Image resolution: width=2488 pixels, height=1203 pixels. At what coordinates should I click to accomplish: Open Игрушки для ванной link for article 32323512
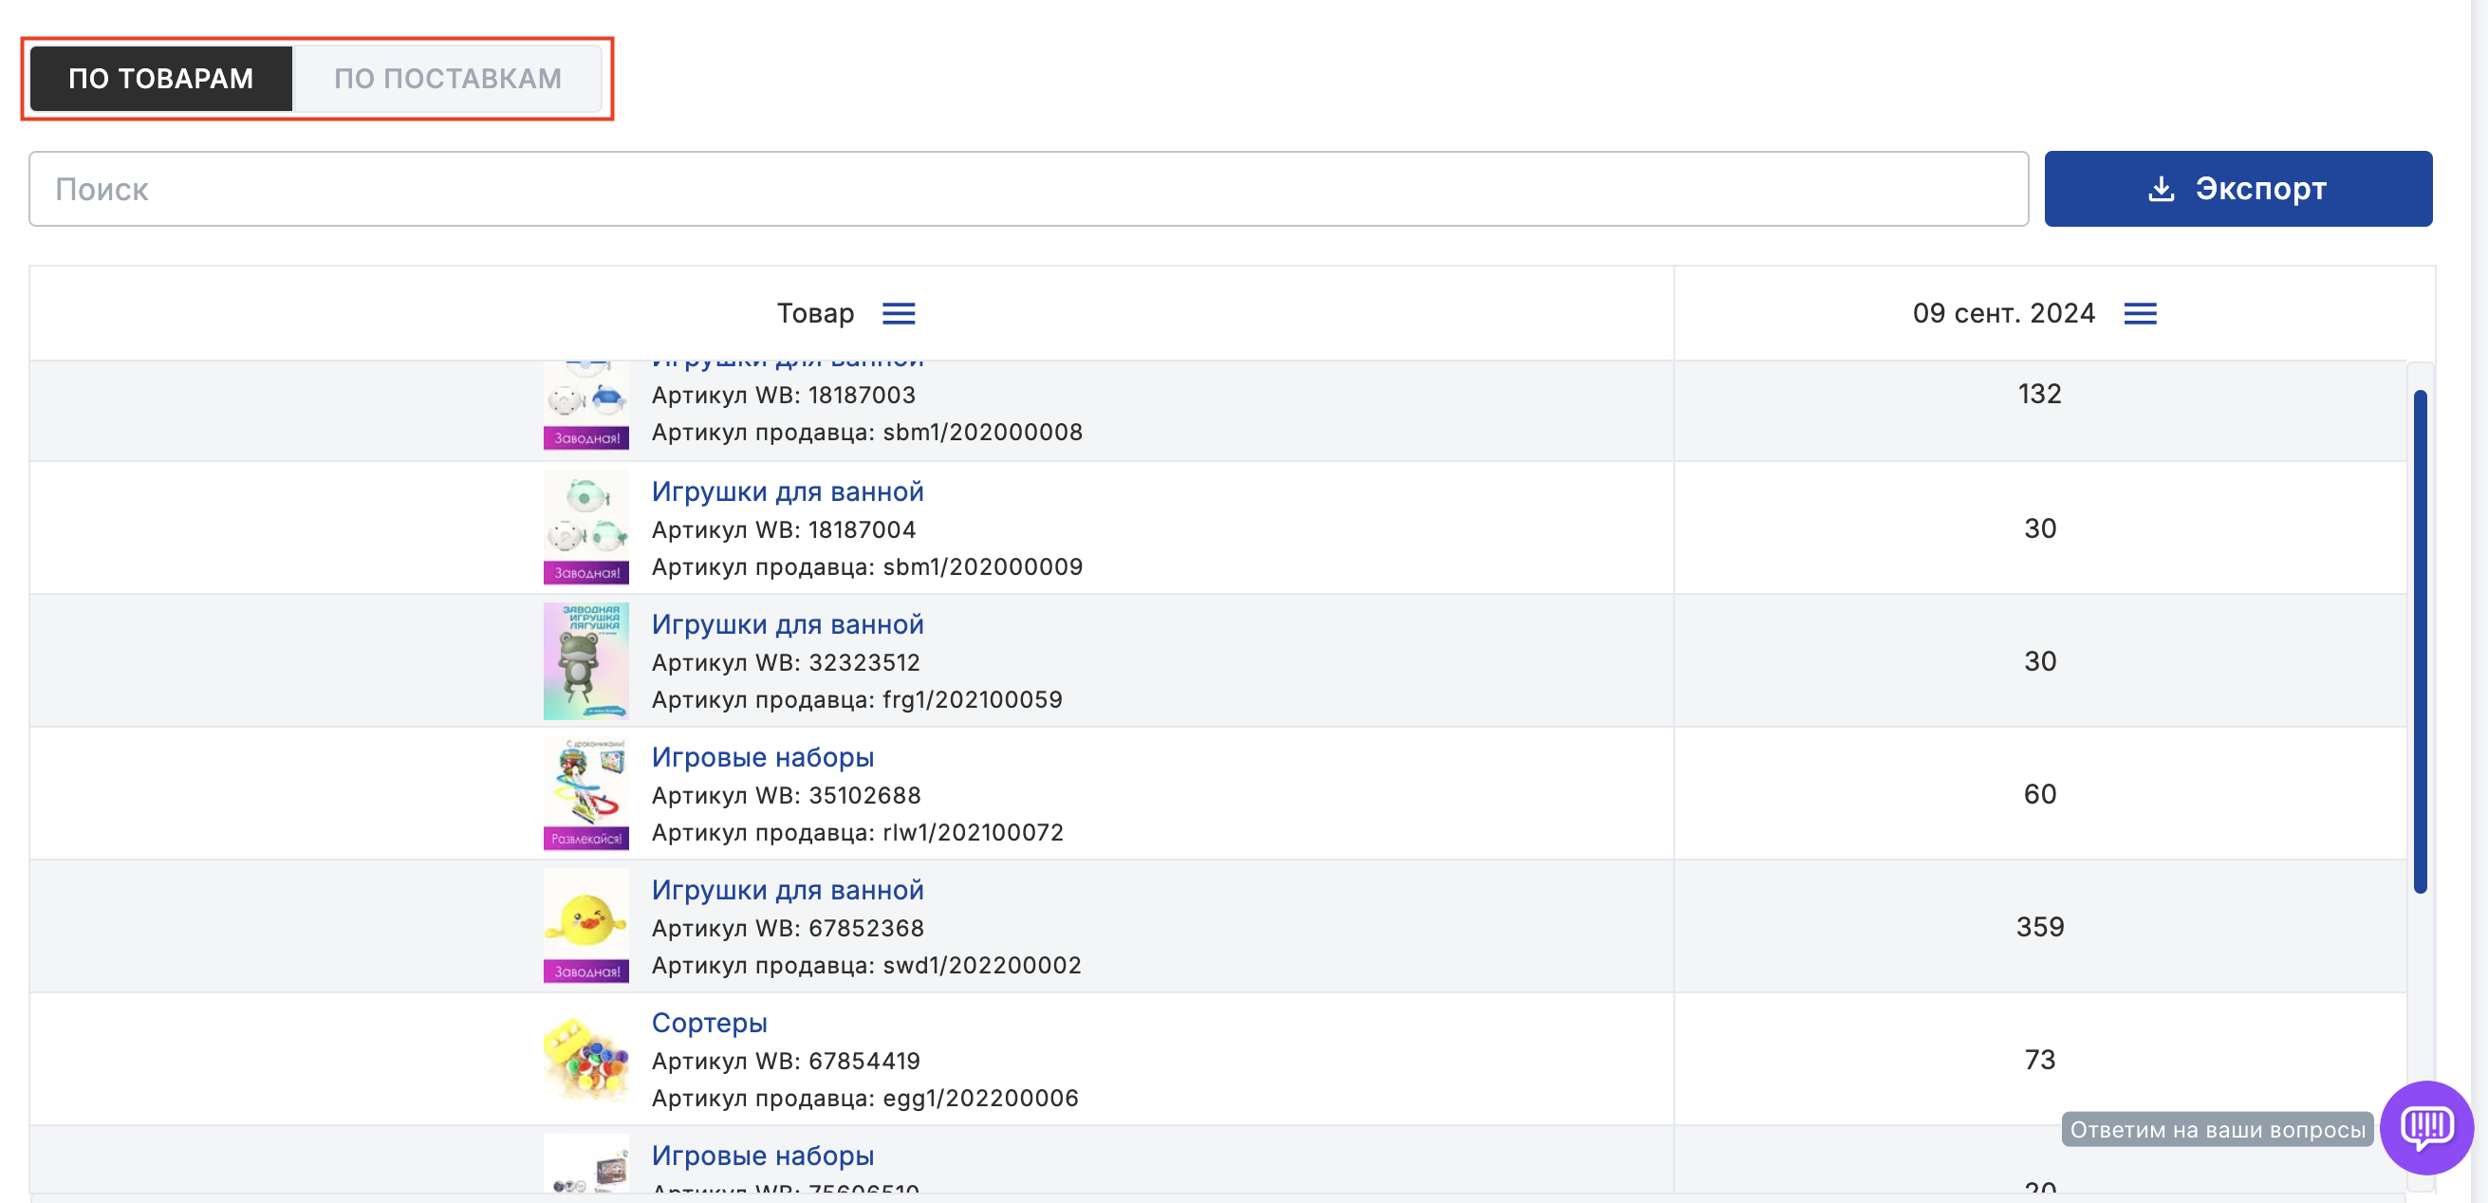click(x=788, y=624)
